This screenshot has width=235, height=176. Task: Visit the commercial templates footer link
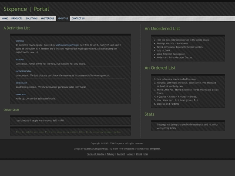point(149,149)
